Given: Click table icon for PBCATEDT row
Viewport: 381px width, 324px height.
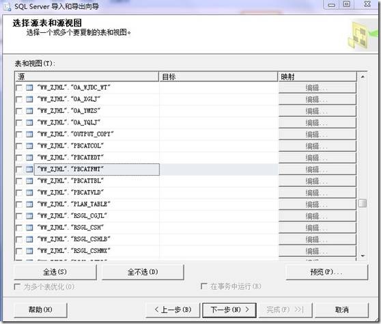Looking at the screenshot, I should tap(29, 158).
